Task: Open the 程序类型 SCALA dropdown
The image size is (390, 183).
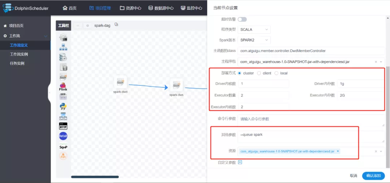Action: coord(254,30)
